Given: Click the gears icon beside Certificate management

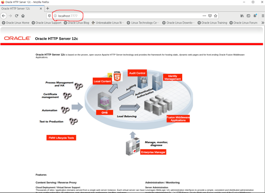Looking at the screenshot, I should coord(67,96).
